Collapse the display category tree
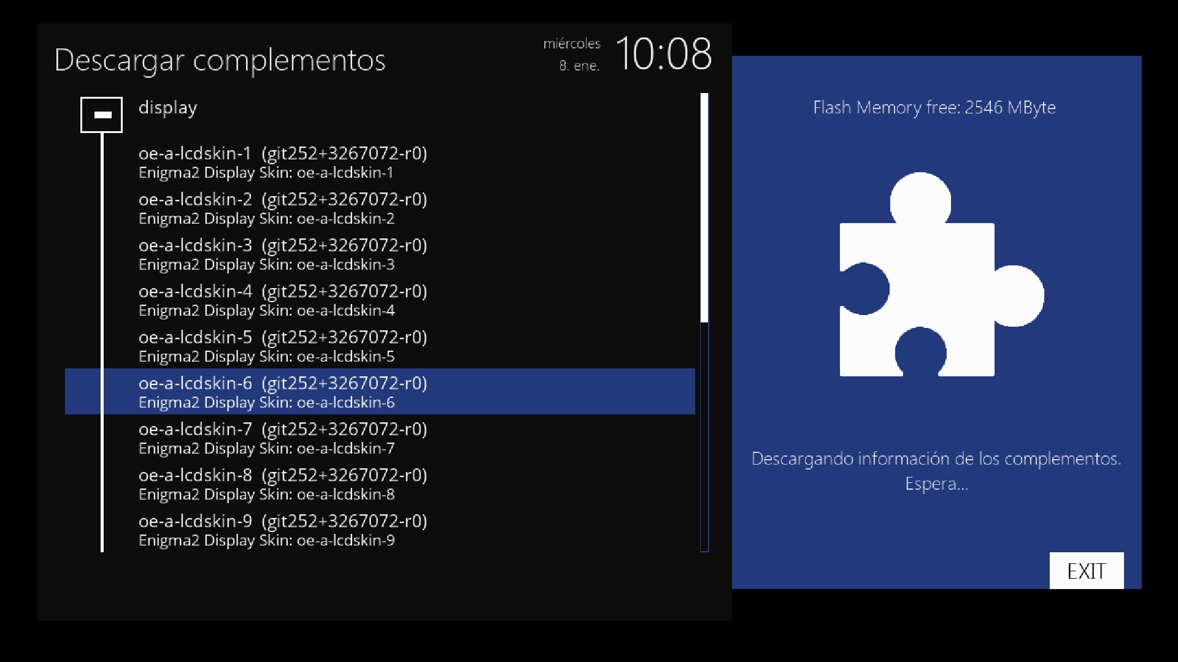The image size is (1178, 662). (101, 115)
